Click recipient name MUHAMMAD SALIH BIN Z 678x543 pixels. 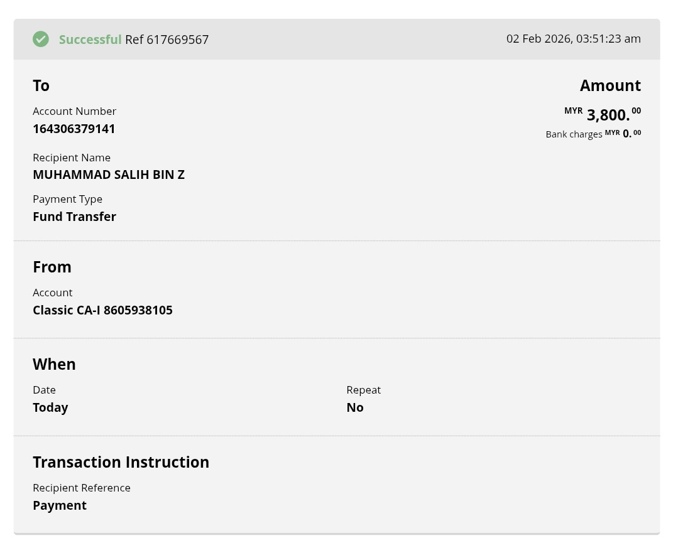pos(109,175)
